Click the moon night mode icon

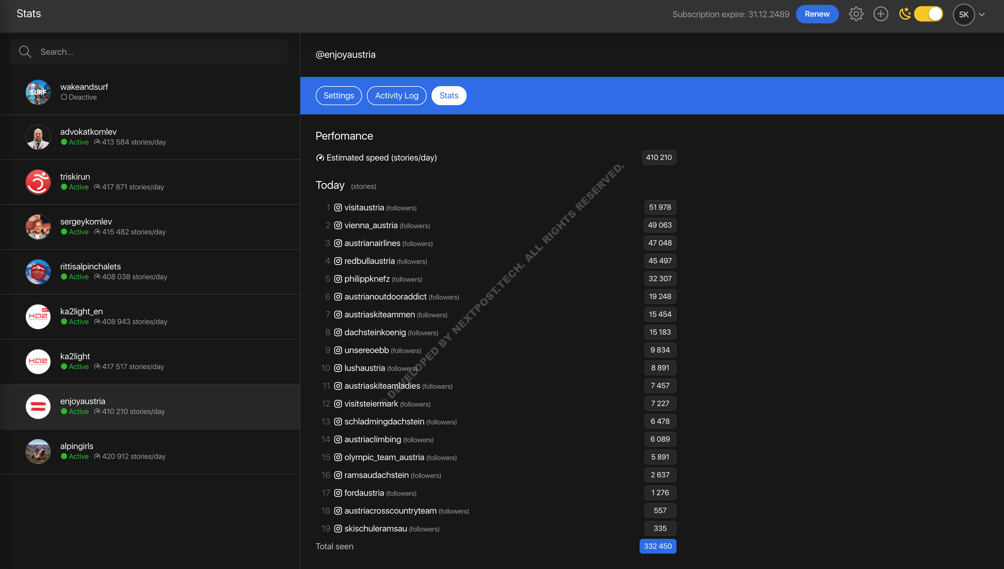pyautogui.click(x=905, y=14)
